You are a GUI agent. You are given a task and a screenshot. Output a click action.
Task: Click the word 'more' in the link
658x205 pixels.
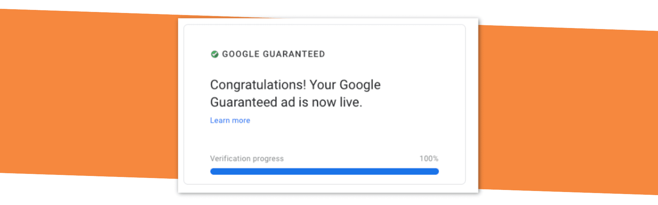click(241, 121)
